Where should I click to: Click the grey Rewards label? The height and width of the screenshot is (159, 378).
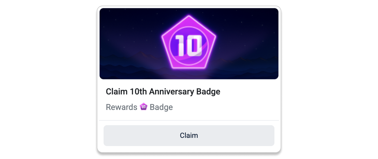click(121, 107)
